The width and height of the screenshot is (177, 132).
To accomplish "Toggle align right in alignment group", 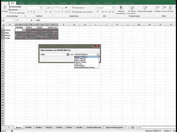I will pos(62,12).
